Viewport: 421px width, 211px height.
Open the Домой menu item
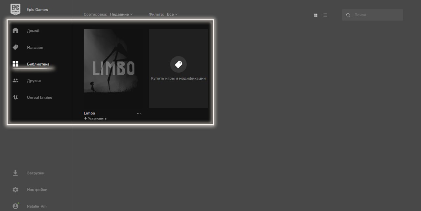(33, 31)
